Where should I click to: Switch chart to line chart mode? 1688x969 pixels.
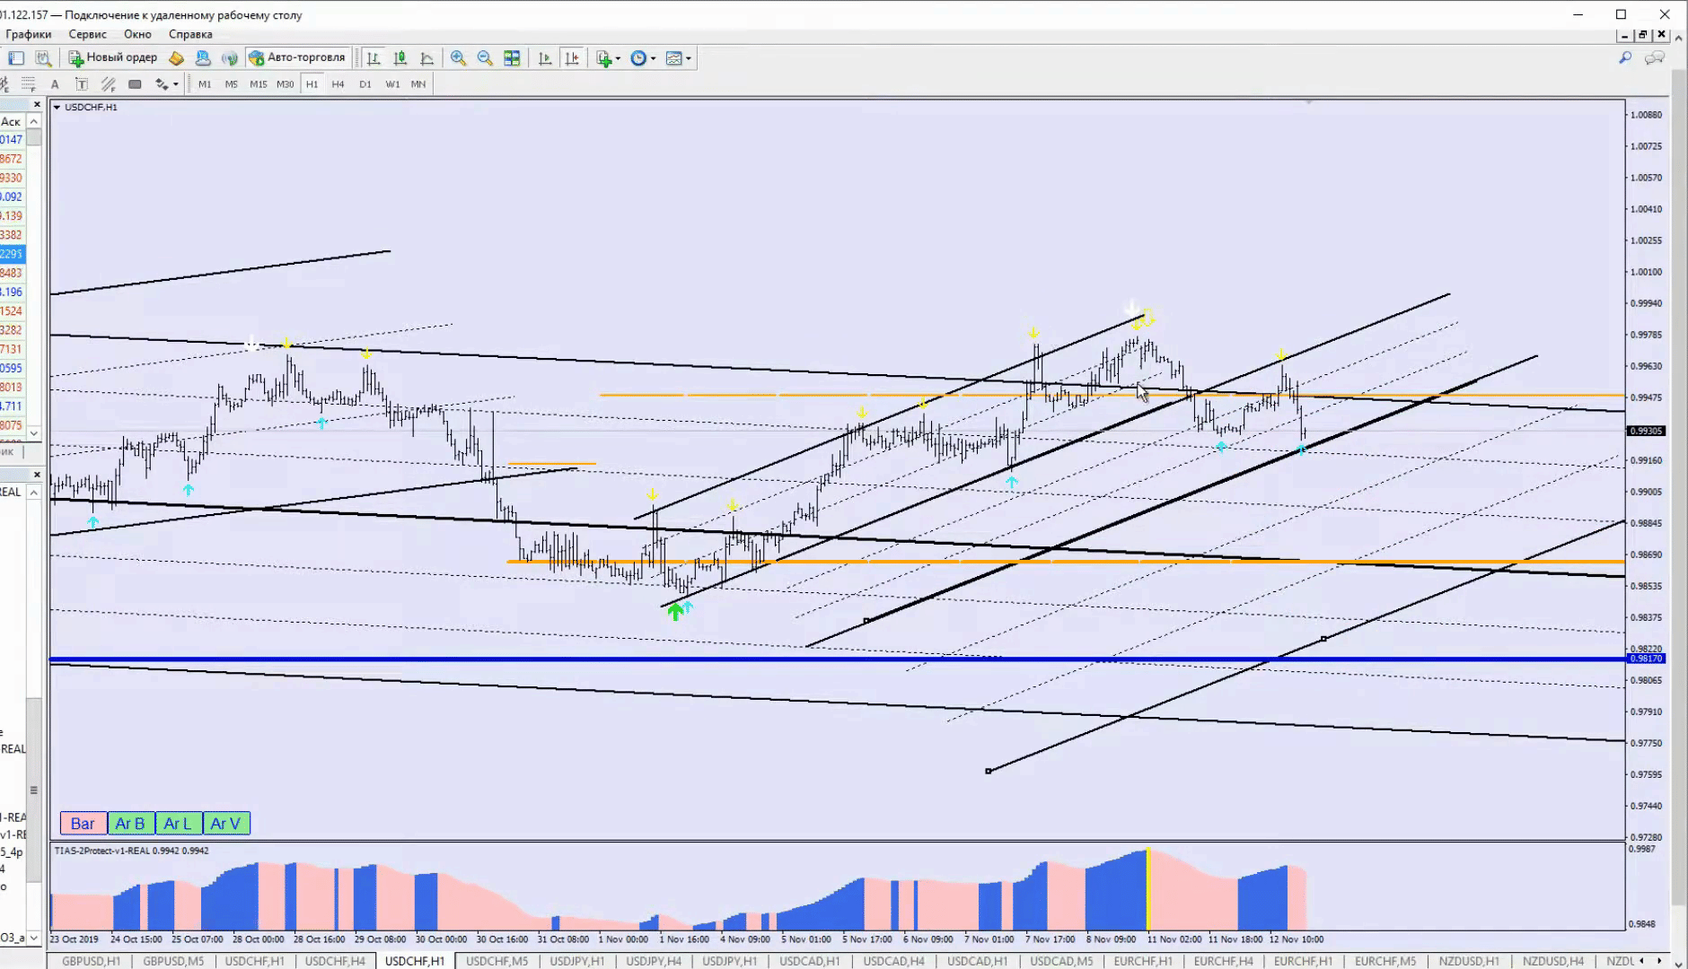pyautogui.click(x=427, y=58)
